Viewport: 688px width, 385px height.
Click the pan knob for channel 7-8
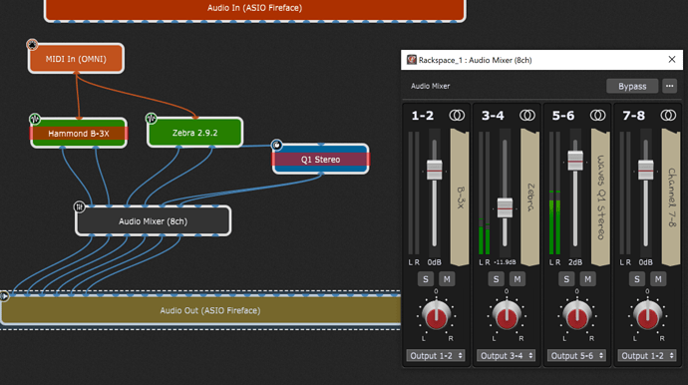pyautogui.click(x=647, y=315)
